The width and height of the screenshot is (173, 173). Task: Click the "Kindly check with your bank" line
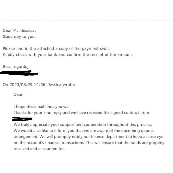(68, 54)
